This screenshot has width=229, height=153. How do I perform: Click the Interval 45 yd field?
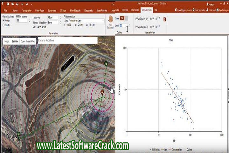tap(53, 18)
